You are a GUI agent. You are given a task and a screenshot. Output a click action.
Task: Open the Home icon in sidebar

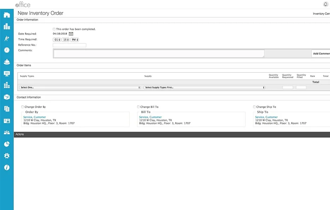coord(7,15)
